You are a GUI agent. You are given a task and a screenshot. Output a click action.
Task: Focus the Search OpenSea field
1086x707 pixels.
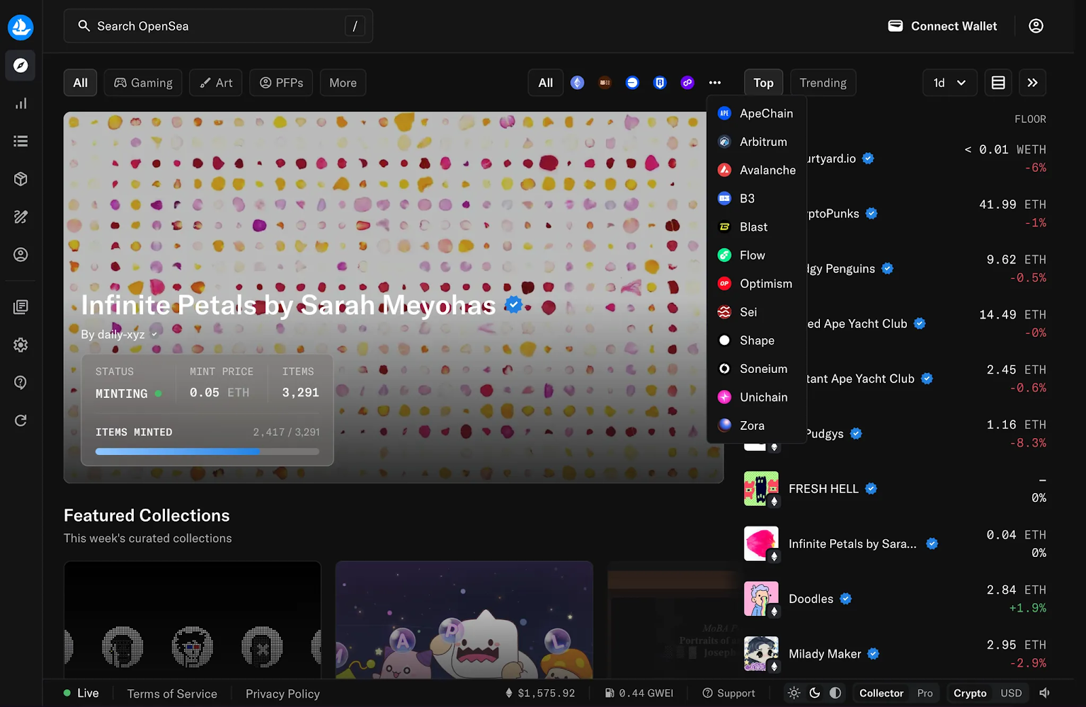click(218, 26)
